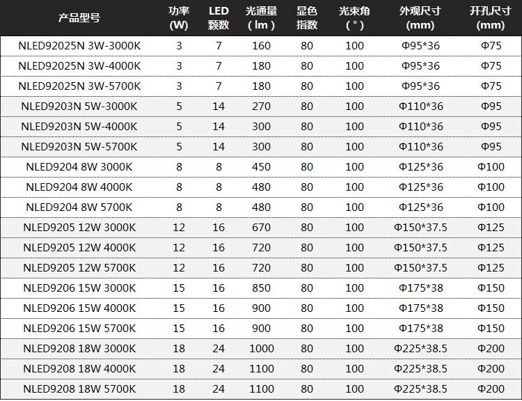Click model NLED9204 8W 3000K
The height and width of the screenshot is (401, 522).
point(79,167)
